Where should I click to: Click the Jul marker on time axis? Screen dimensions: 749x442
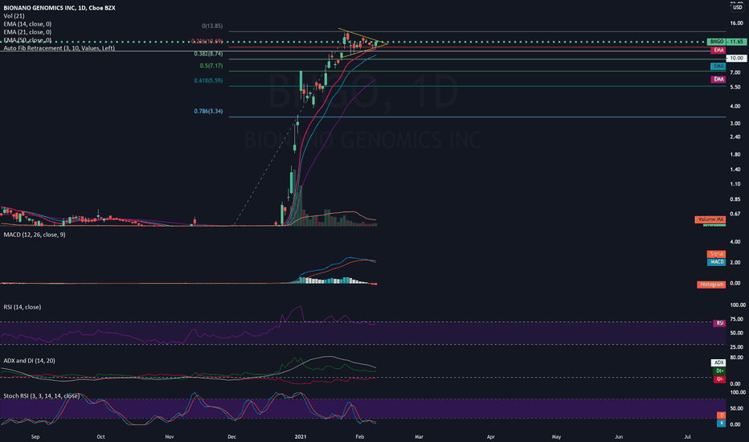(687, 436)
